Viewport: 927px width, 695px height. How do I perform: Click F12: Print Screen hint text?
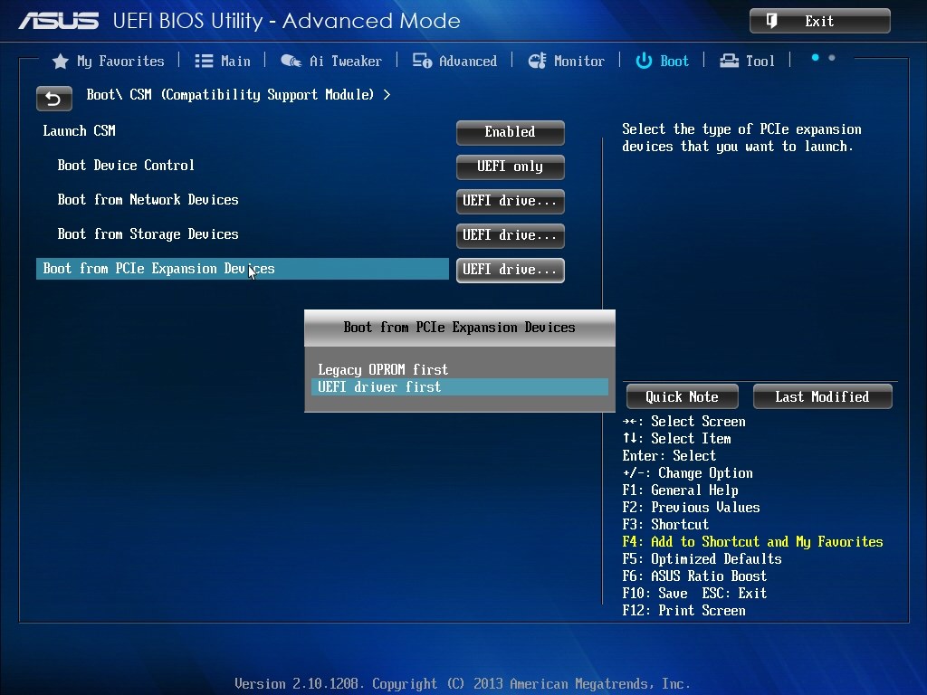684,611
